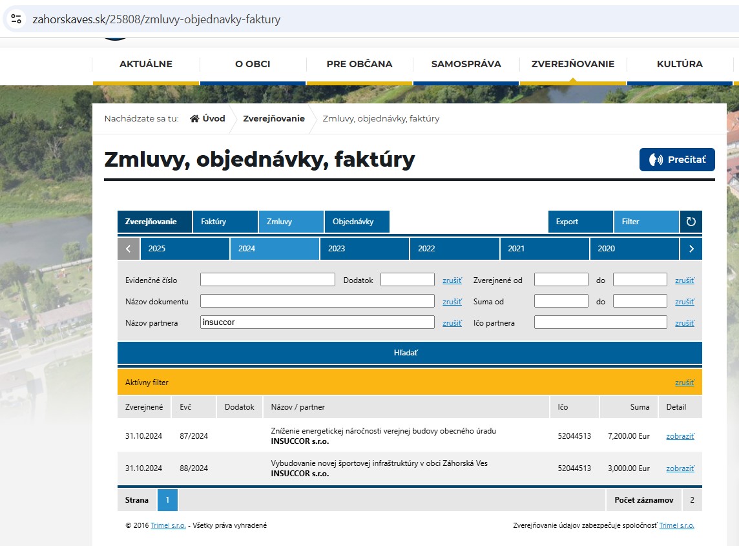Expand the Samospráva navigation menu
The width and height of the screenshot is (739, 546).
(x=466, y=64)
